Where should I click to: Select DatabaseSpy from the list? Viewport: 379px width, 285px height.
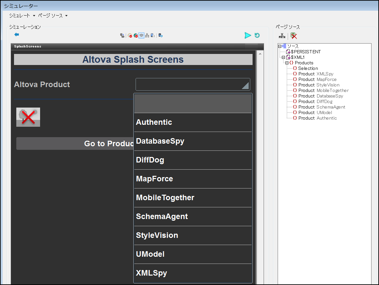pyautogui.click(x=193, y=141)
